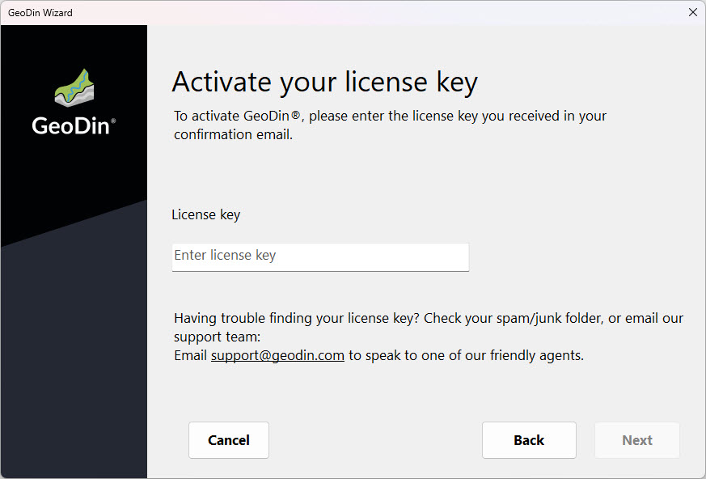Click the 'support team:' text line
The height and width of the screenshot is (479, 706).
217,337
